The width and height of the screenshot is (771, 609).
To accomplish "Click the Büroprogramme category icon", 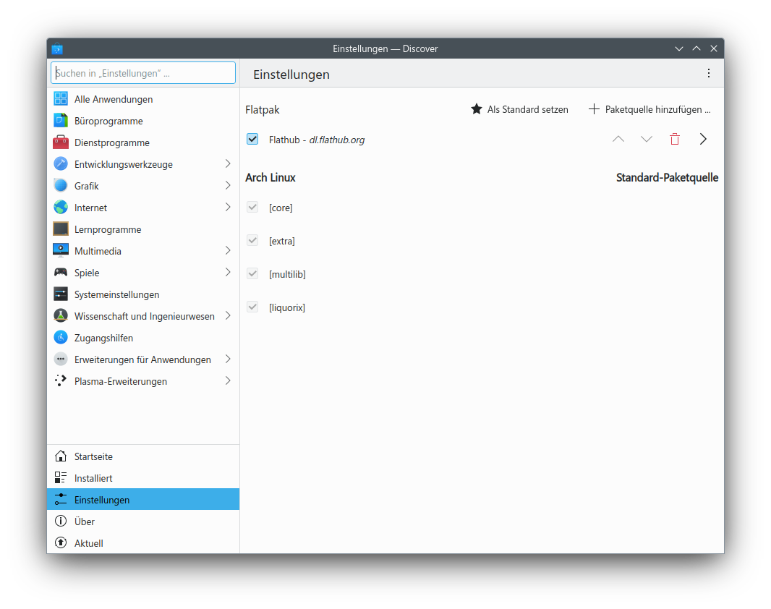I will pyautogui.click(x=61, y=120).
